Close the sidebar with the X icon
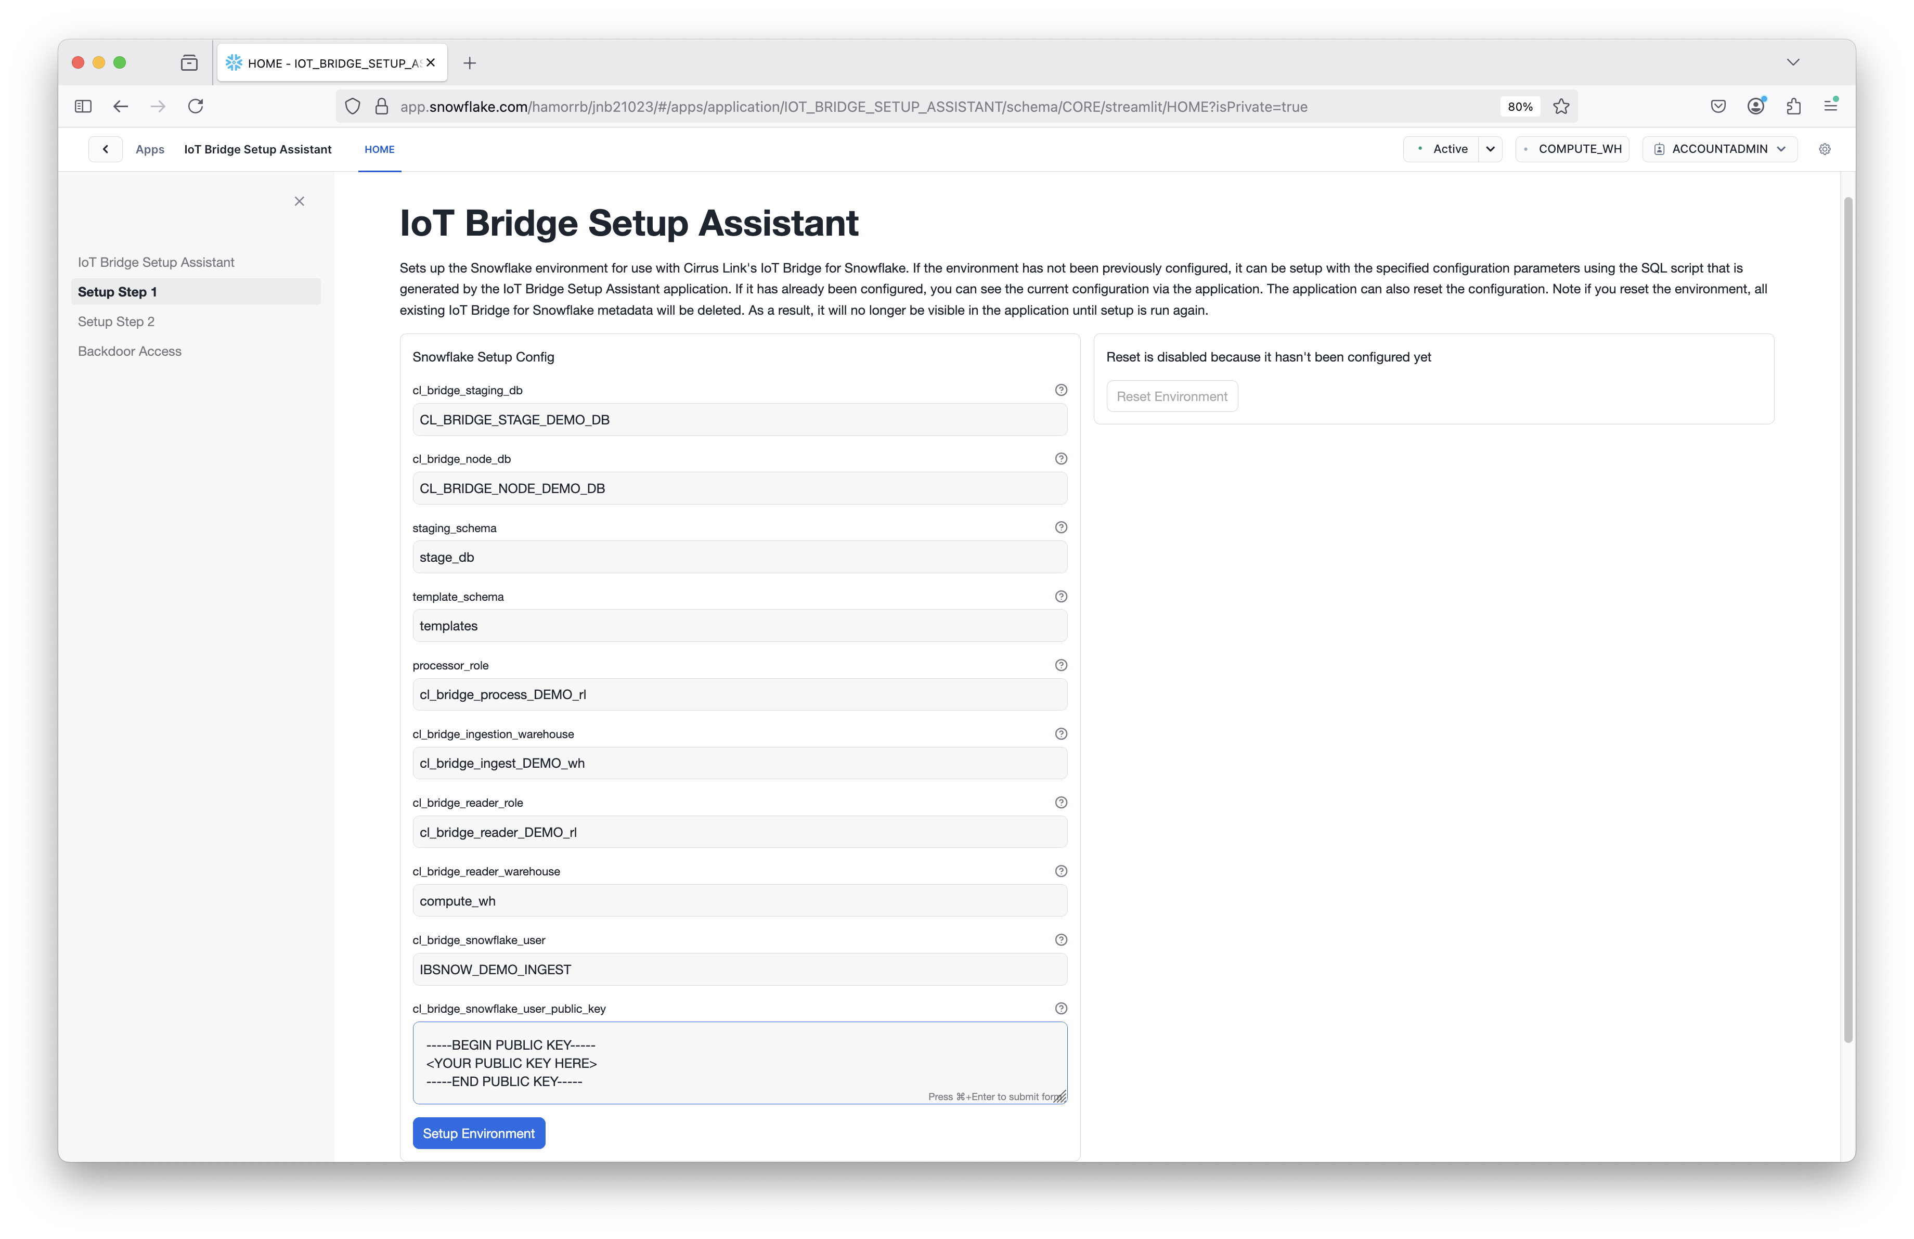Image resolution: width=1914 pixels, height=1239 pixels. [299, 201]
